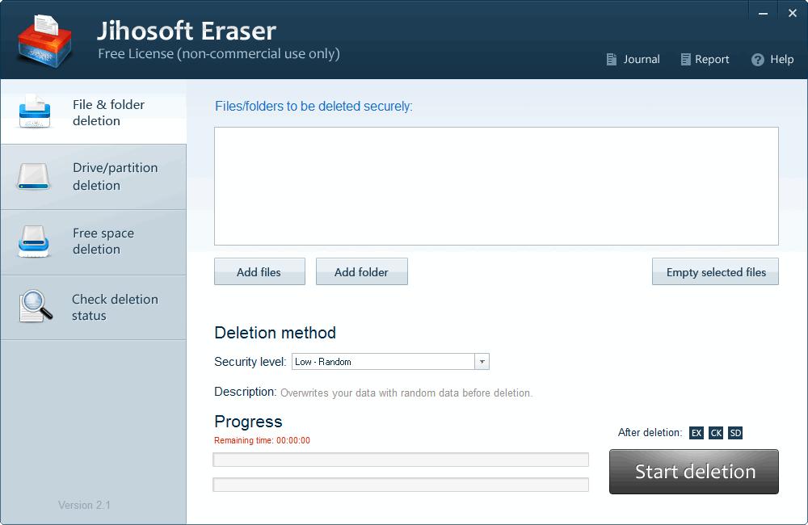808x525 pixels.
Task: Click the Check deletion status magnifier icon
Action: 36,307
